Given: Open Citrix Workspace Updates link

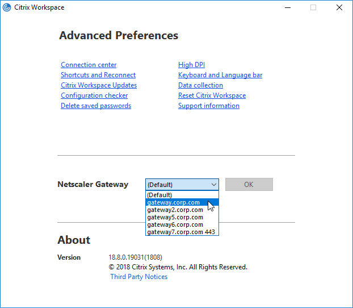Looking at the screenshot, I should tap(99, 85).
